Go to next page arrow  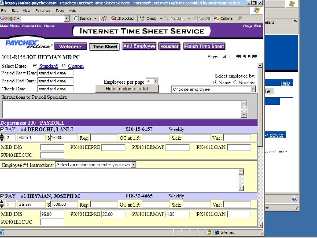click(249, 56)
